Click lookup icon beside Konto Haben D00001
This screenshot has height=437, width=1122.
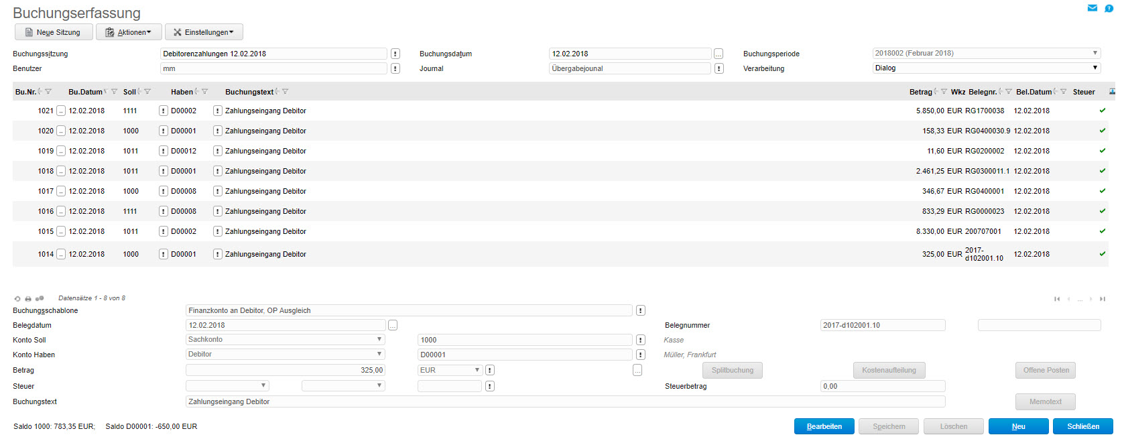[641, 355]
